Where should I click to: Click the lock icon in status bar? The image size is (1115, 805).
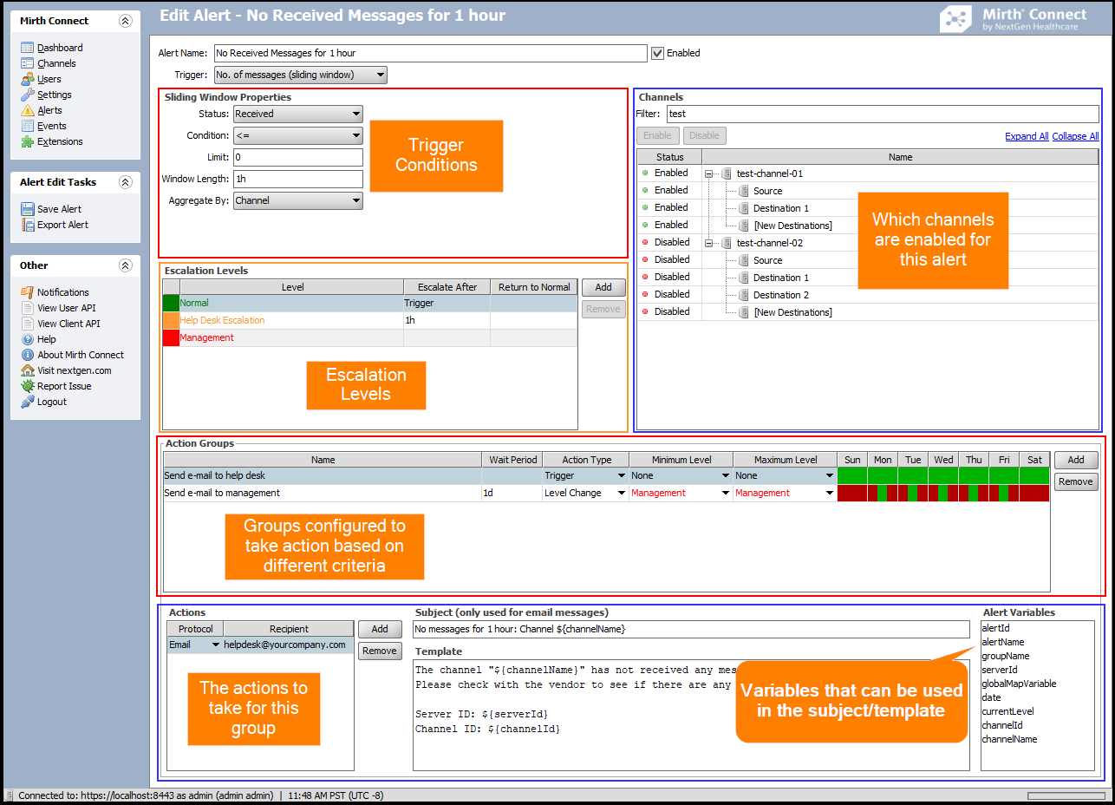tap(10, 795)
